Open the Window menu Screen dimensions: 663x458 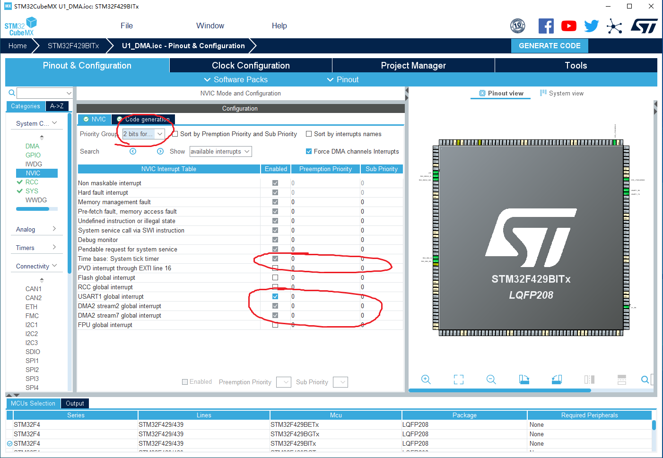coord(209,26)
